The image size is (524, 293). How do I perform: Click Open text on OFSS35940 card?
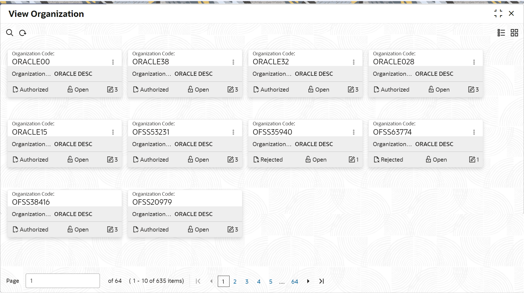320,159
